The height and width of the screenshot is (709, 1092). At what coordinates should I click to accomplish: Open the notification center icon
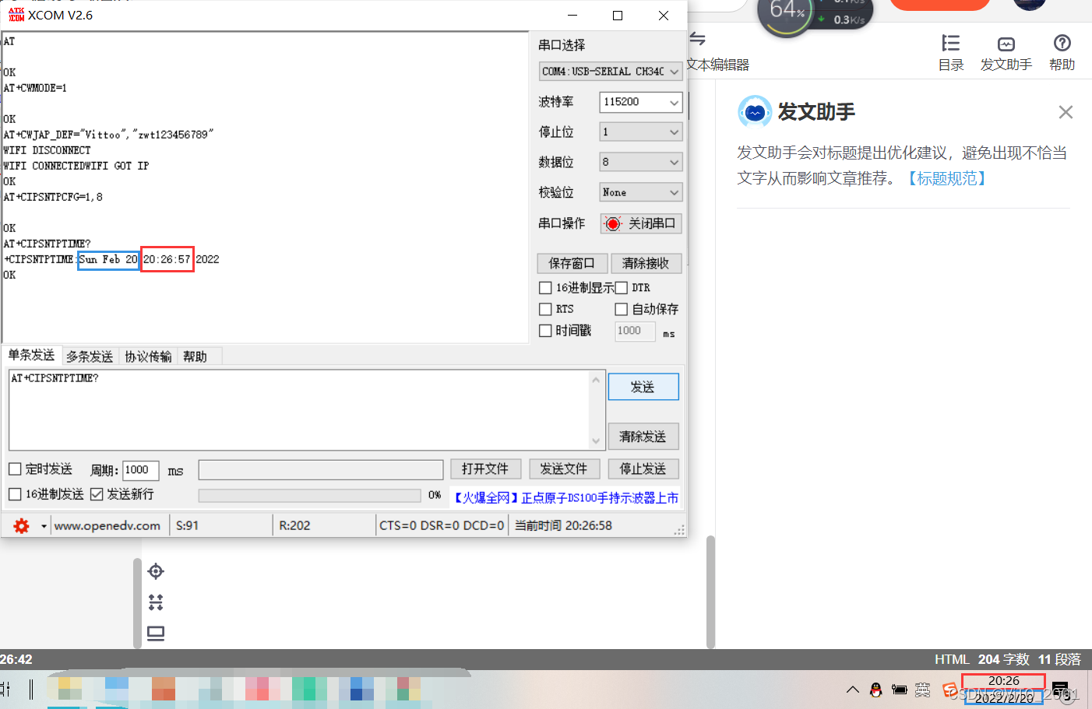pos(1060,690)
